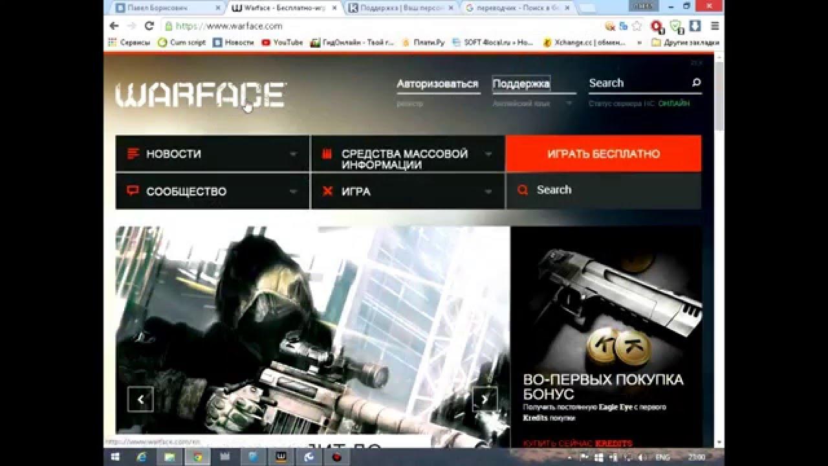828x466 pixels.
Task: Open the Сервисы apps shortcut in bookmarks bar
Action: click(129, 42)
